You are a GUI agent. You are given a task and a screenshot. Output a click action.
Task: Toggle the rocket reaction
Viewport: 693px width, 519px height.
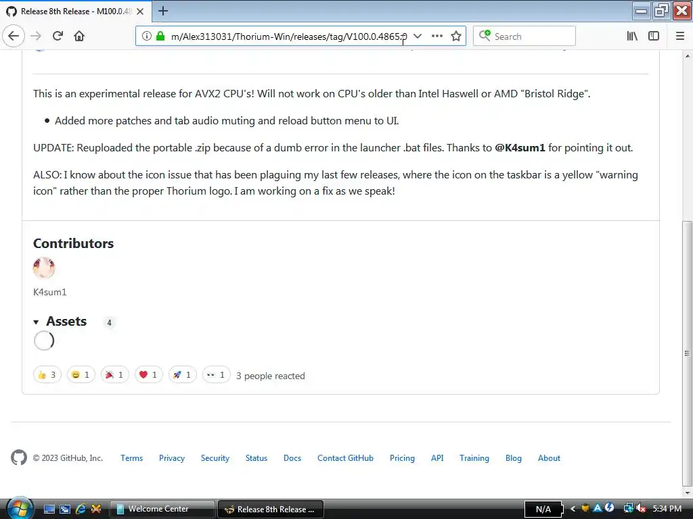pos(183,374)
